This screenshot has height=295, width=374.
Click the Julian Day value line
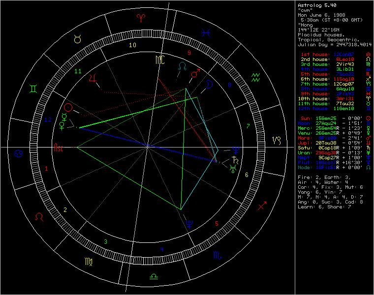pos(335,45)
